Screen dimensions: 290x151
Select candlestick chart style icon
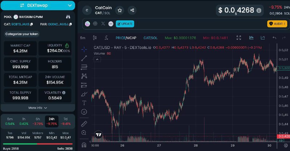pyautogui.click(x=95, y=38)
